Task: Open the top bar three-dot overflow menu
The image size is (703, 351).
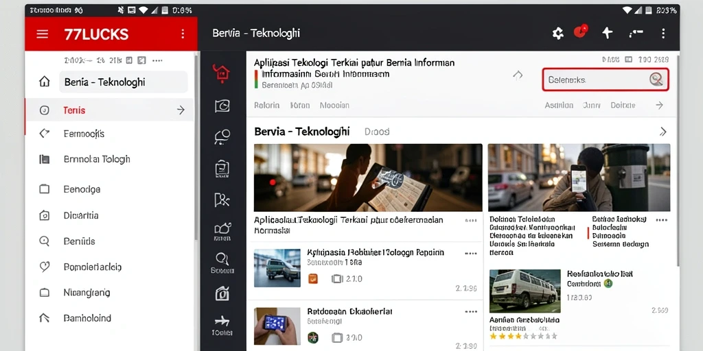Action: (663, 33)
